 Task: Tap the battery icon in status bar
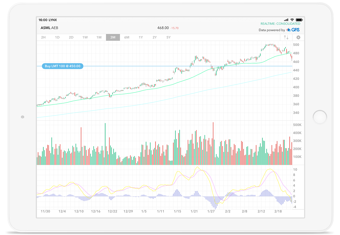click(299, 20)
